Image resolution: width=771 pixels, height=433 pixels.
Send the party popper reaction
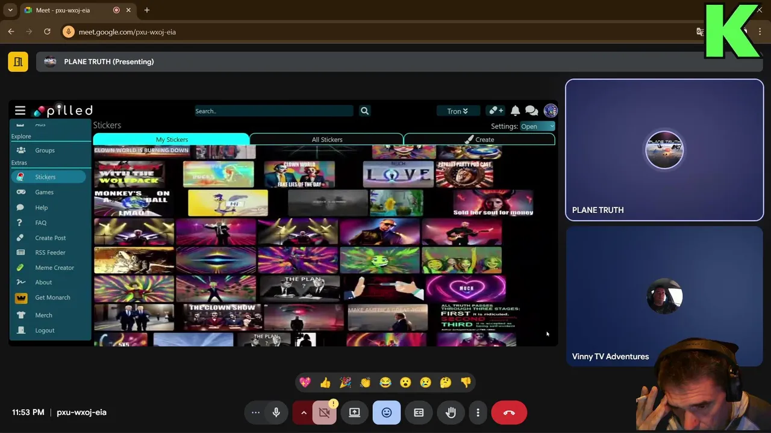coord(345,382)
